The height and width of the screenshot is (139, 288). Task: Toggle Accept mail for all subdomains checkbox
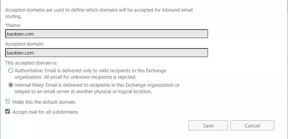[x=7, y=111]
